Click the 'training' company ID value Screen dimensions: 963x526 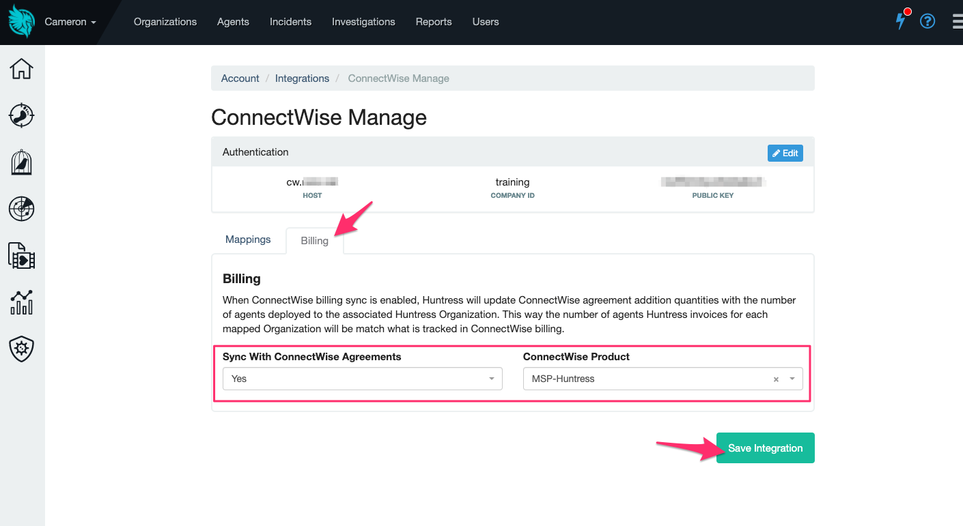pyautogui.click(x=513, y=182)
